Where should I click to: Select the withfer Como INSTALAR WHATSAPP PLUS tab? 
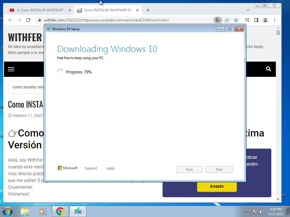108,10
